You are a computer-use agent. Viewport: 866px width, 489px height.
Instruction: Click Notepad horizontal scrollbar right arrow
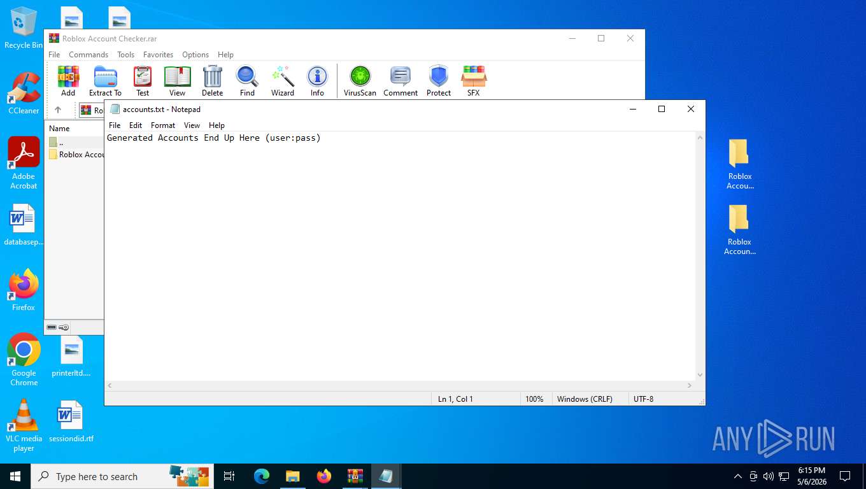coord(690,386)
